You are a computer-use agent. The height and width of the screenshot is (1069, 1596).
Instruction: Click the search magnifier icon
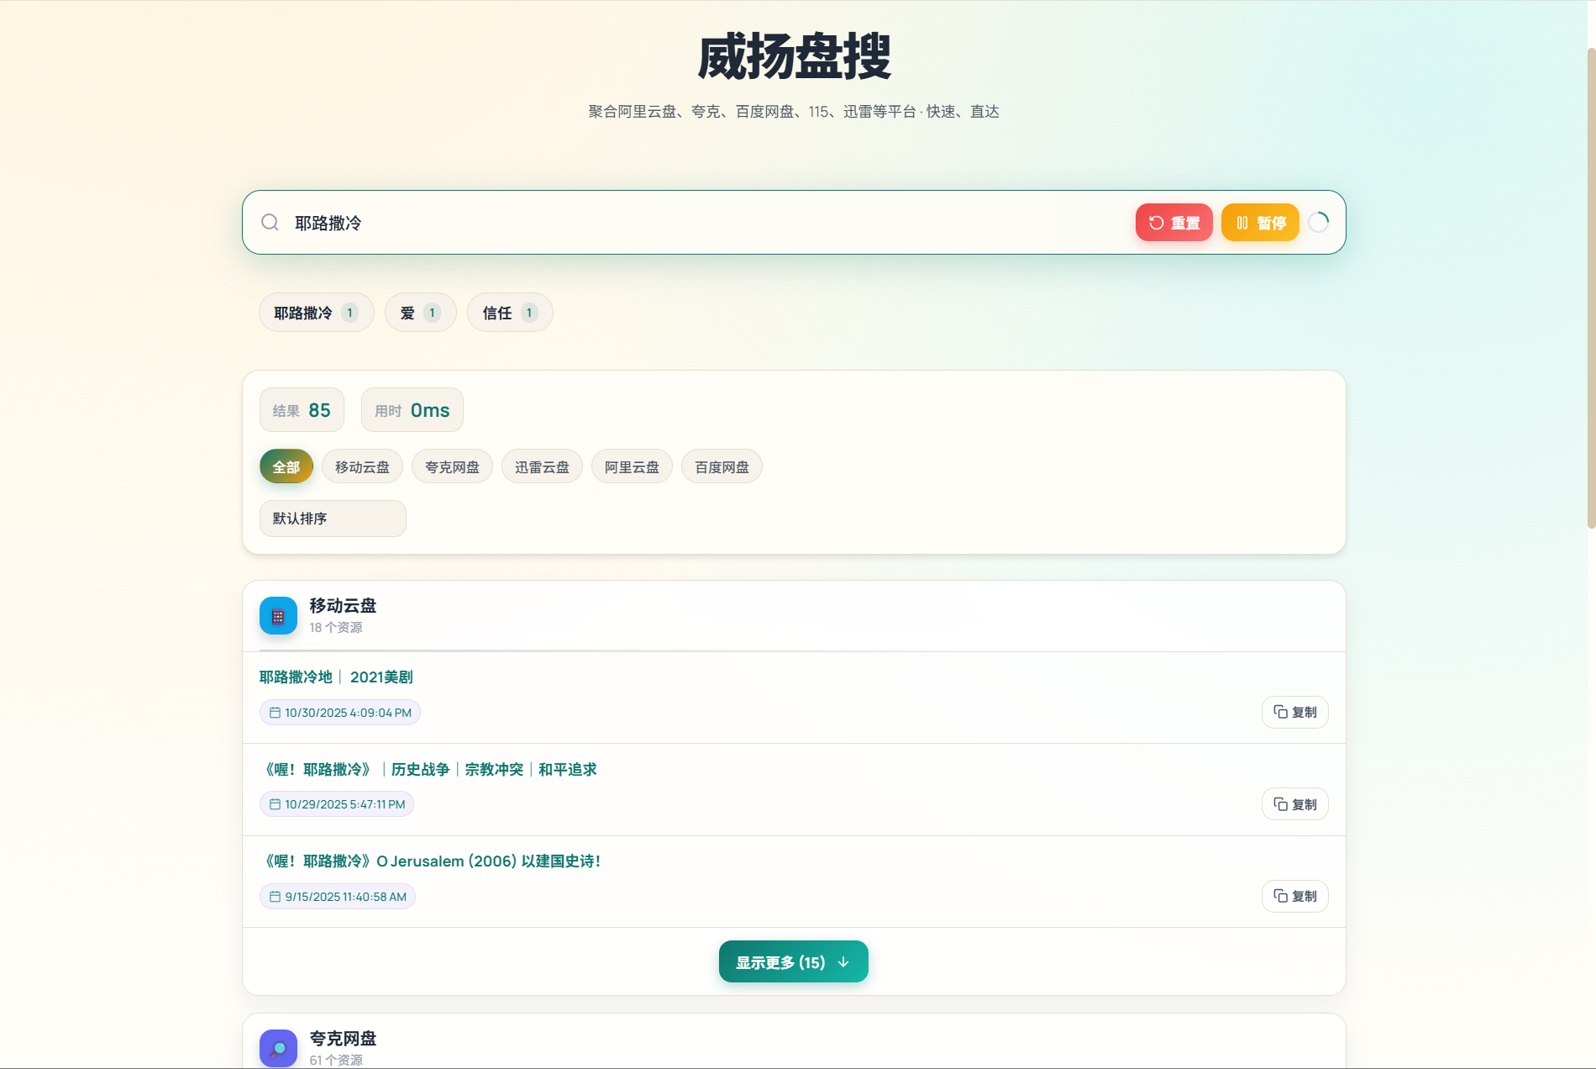[x=270, y=222]
